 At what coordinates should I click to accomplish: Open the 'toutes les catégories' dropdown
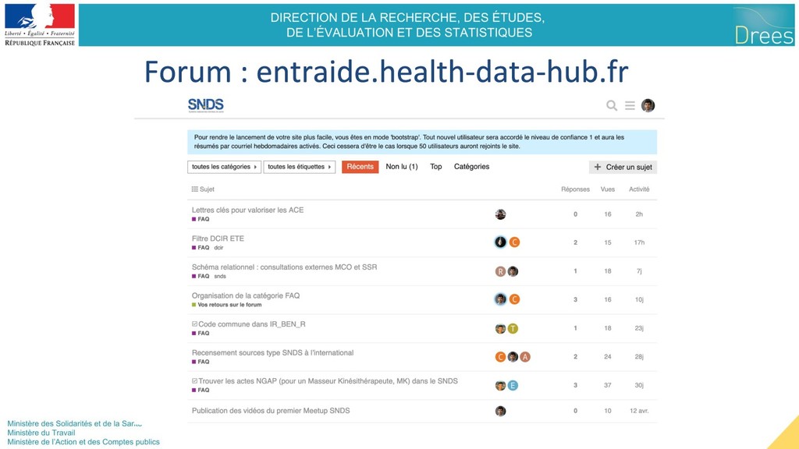(x=224, y=167)
